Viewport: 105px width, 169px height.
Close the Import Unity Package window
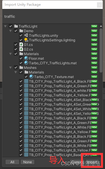tap(100, 5)
